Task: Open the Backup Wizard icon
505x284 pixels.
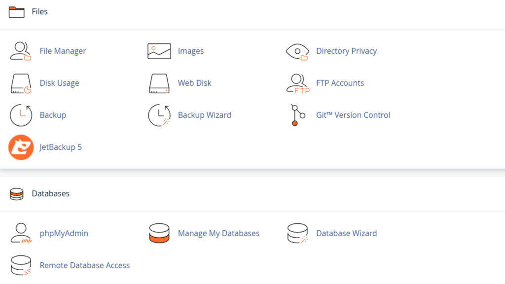Action: [159, 115]
